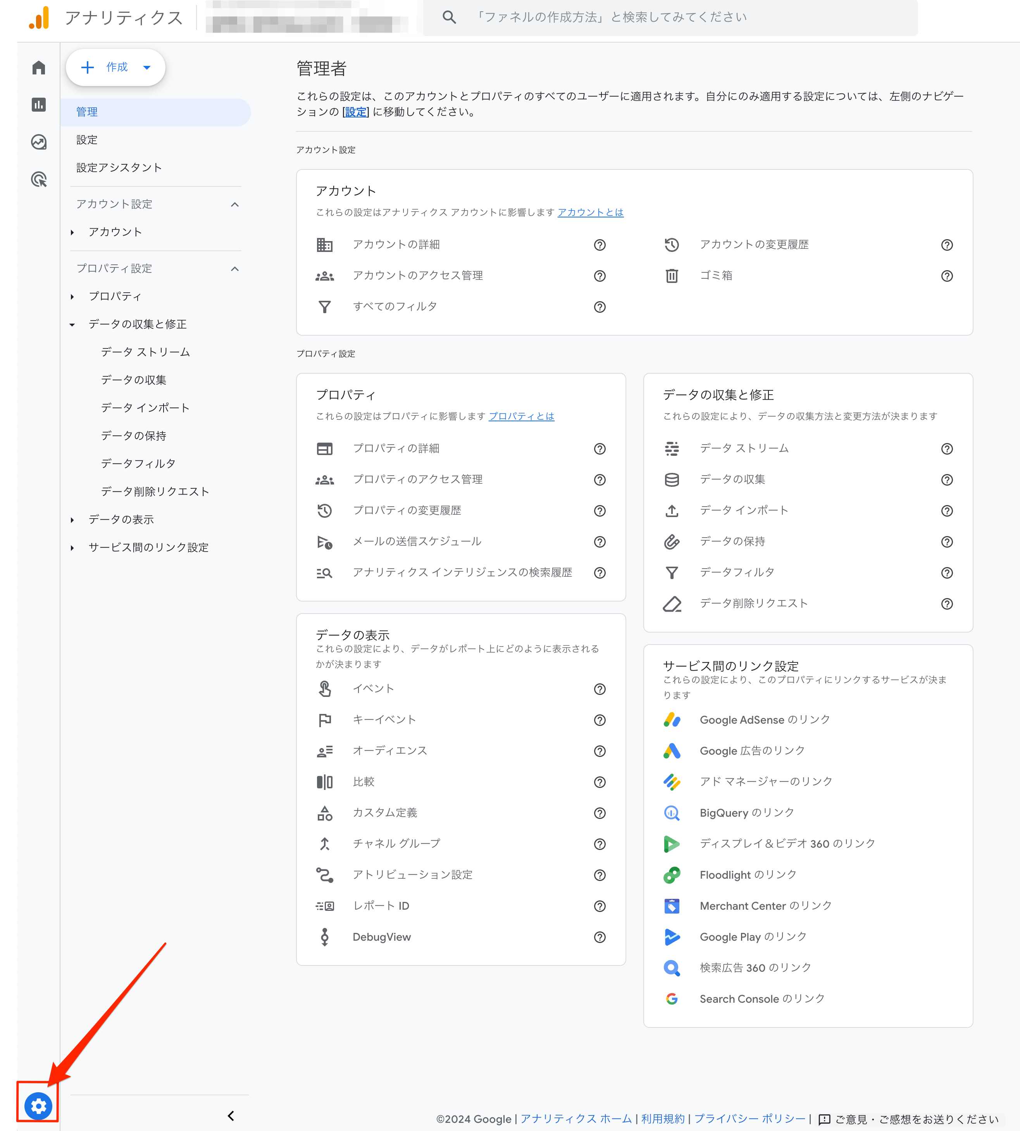Collapse the sidebar with the chevron
This screenshot has width=1020, height=1131.
tap(231, 1116)
